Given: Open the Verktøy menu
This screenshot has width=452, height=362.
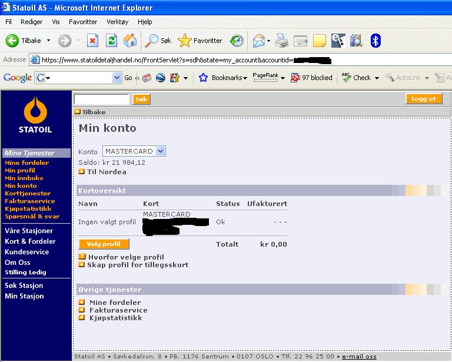Looking at the screenshot, I should tap(117, 22).
